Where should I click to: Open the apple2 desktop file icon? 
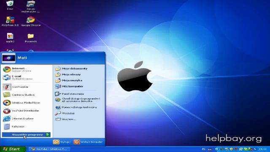pos(10,38)
